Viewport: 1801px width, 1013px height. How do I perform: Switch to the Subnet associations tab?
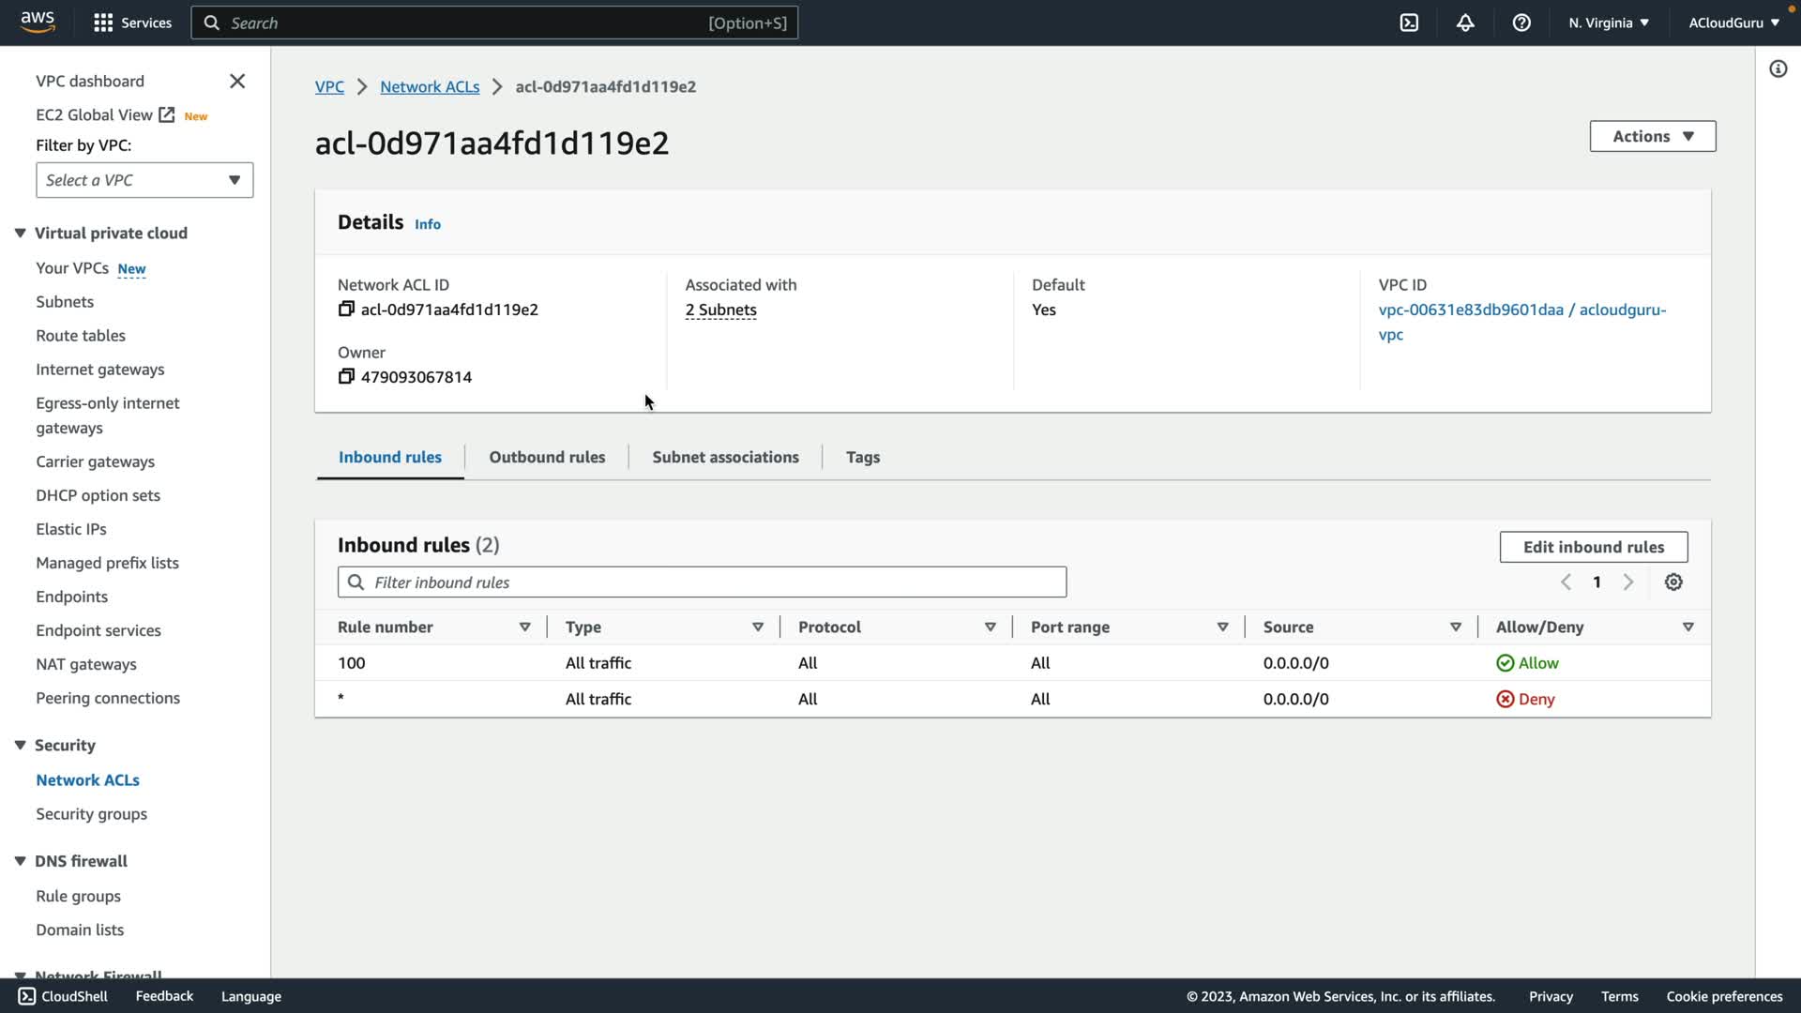pyautogui.click(x=725, y=458)
